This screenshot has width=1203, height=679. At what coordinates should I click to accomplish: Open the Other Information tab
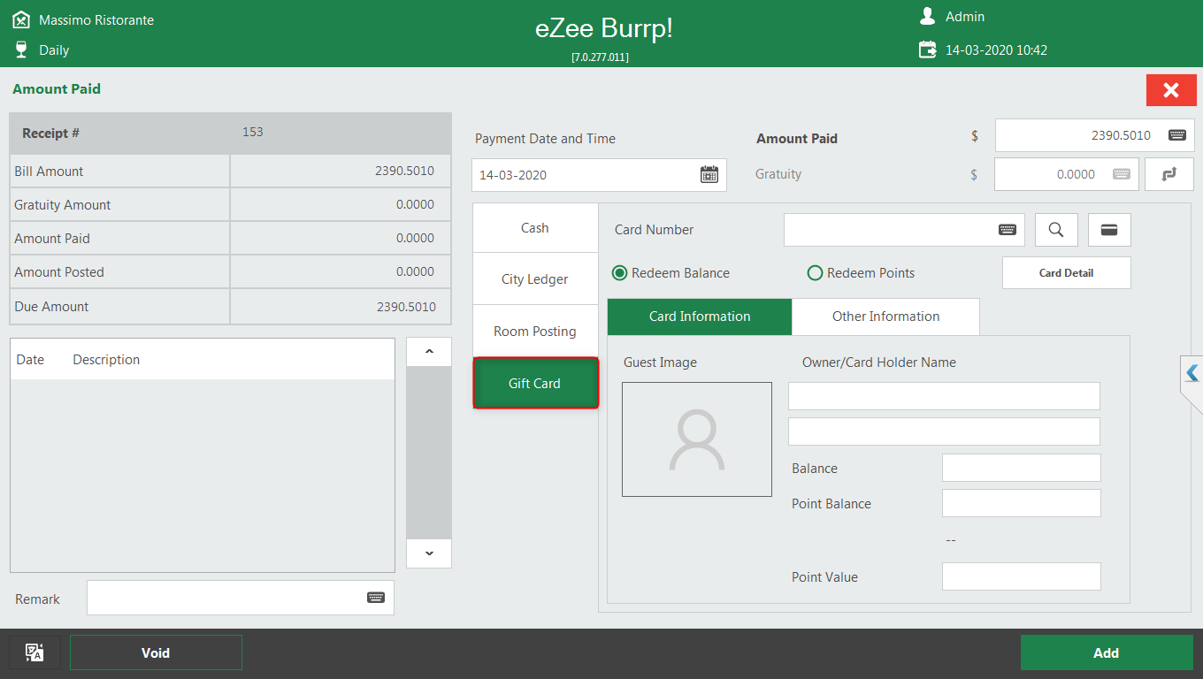point(885,317)
